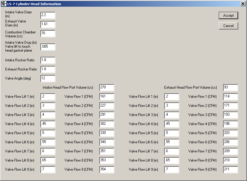Click the 'Intake Valve Diam (in)' label

[19, 14]
